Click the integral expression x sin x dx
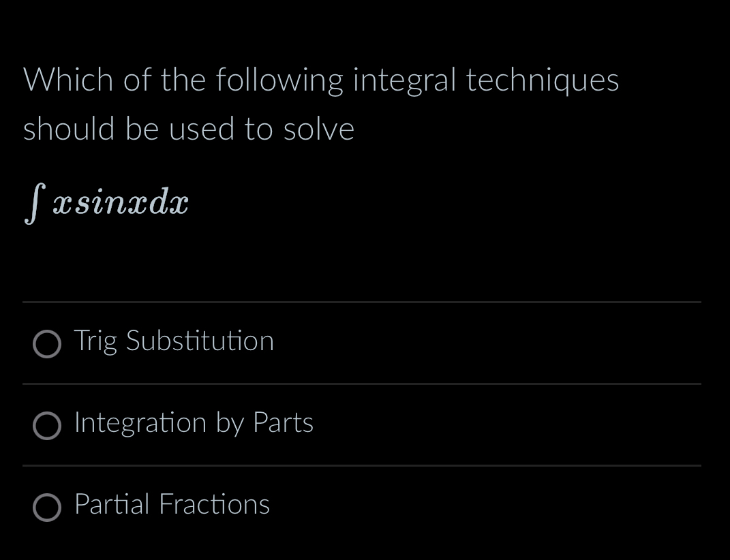This screenshot has height=560, width=730. (106, 201)
